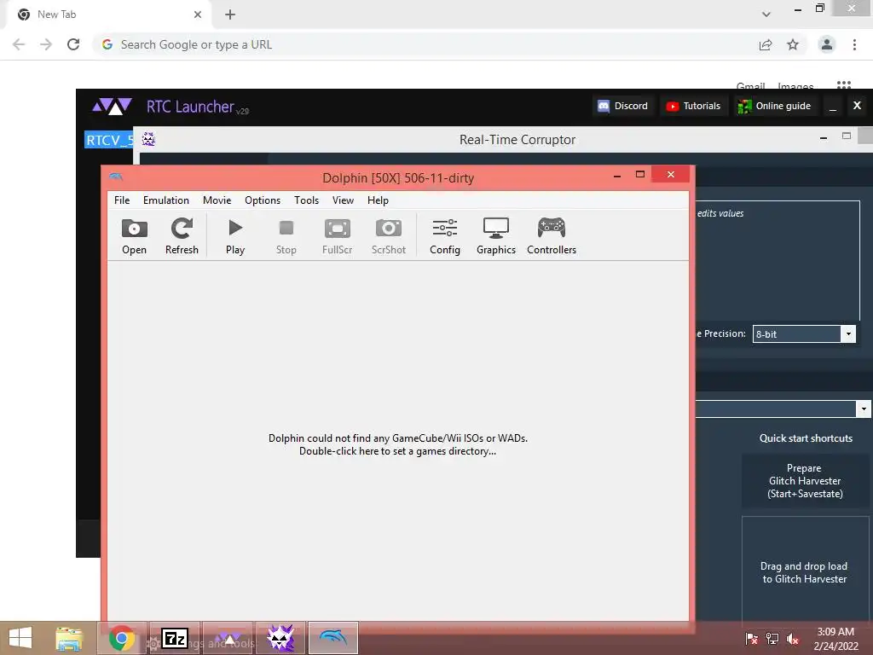Open the Chrome three-dot menu

click(x=854, y=44)
